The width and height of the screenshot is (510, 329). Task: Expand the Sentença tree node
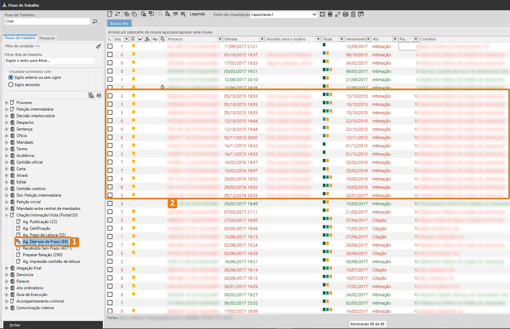pos(6,129)
